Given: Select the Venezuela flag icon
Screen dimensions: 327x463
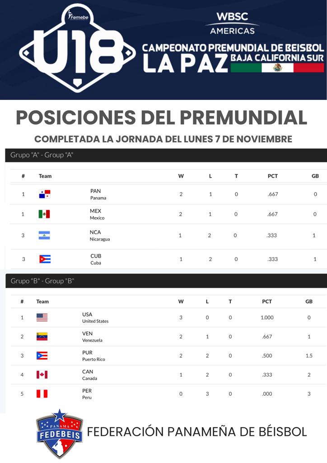Looking at the screenshot, I should (x=42, y=336).
